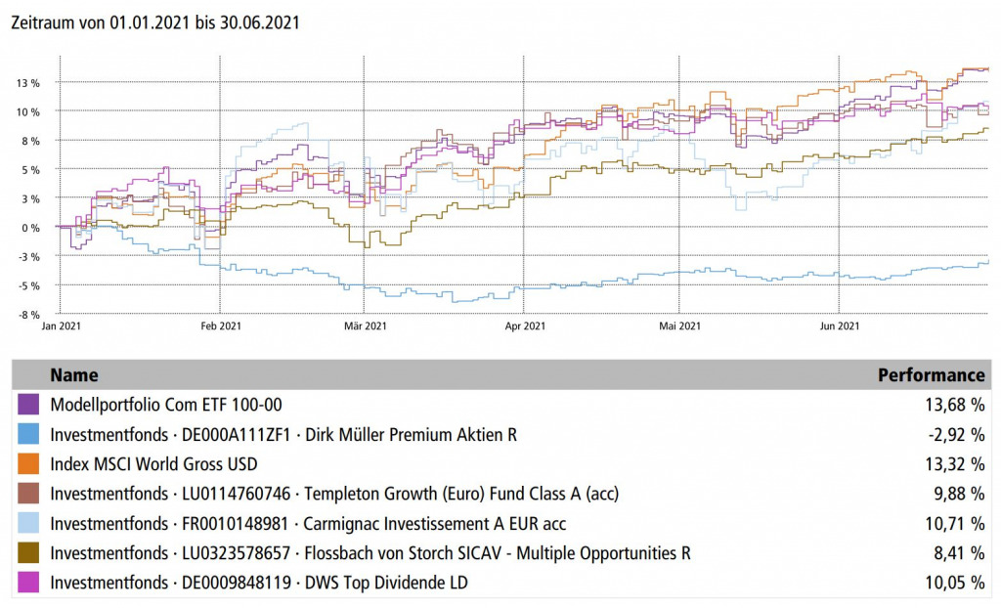Select Dirk Müller Premium Aktien R row
The height and width of the screenshot is (608, 1001).
click(283, 434)
